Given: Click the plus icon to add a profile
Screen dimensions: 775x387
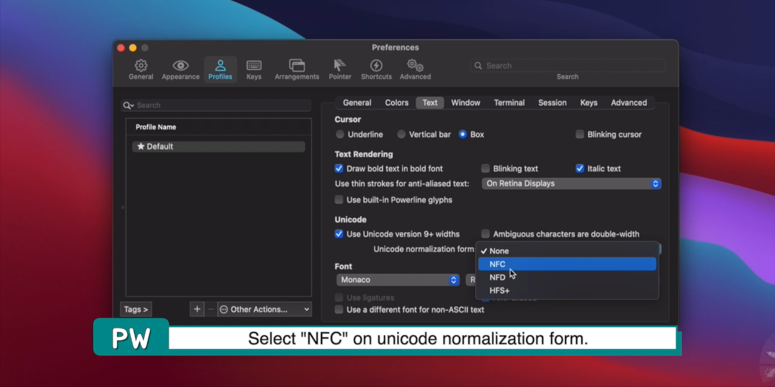Looking at the screenshot, I should click(x=197, y=309).
